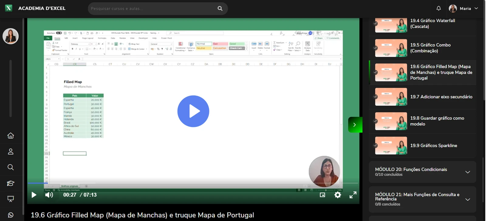This screenshot has height=221, width=486.
Task: Play video with control bar play icon
Action: pyautogui.click(x=34, y=195)
